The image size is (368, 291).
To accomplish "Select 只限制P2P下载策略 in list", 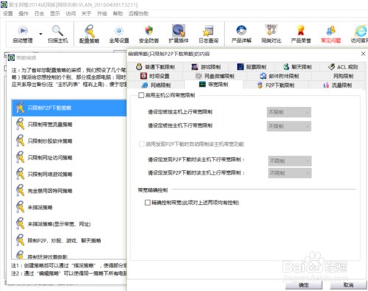I will pos(69,108).
